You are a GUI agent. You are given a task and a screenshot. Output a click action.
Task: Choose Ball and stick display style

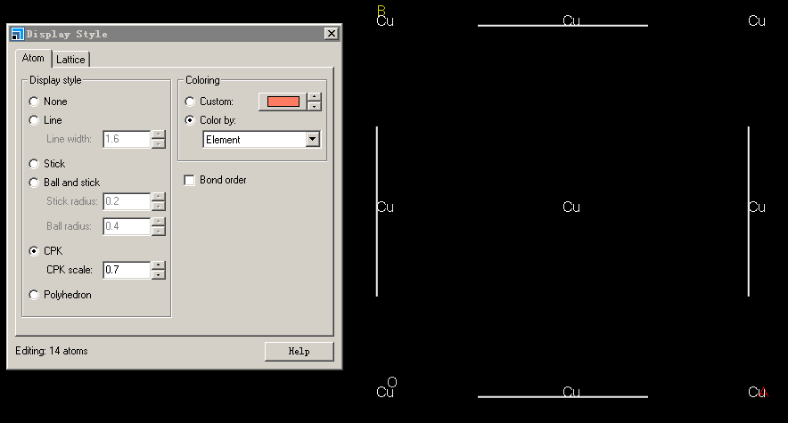34,183
